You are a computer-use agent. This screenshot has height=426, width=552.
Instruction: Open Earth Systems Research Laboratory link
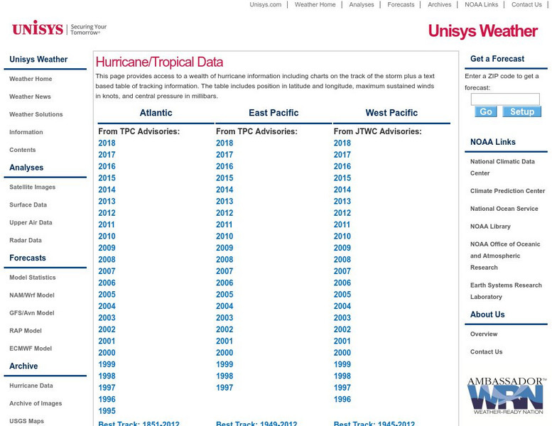click(x=506, y=291)
